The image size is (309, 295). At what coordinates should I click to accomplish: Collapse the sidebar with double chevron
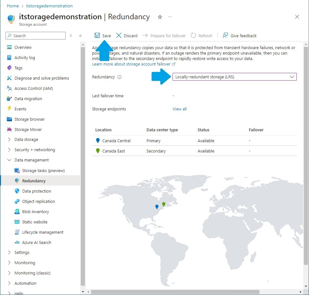[x=80, y=36]
